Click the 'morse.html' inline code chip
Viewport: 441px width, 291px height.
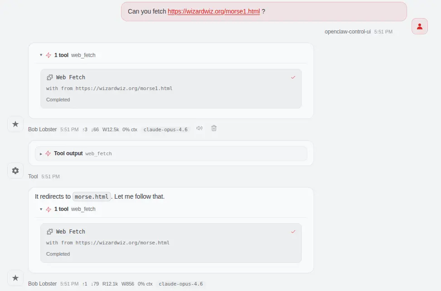92,197
